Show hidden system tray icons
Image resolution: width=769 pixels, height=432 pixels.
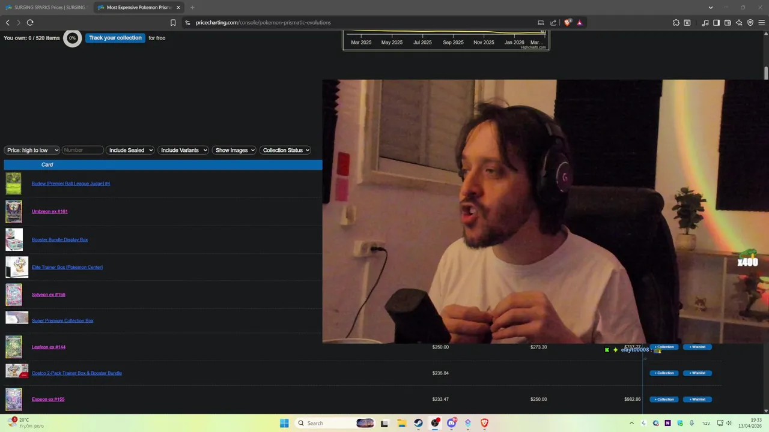631,423
